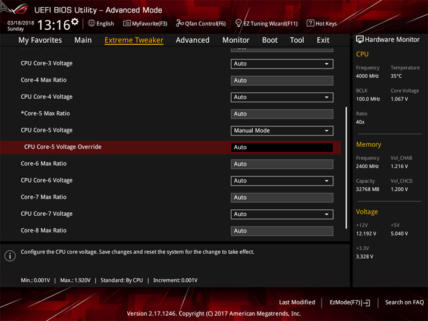Select the Core-7 Max Ratio label
Image resolution: width=428 pixels, height=321 pixels.
(43, 197)
